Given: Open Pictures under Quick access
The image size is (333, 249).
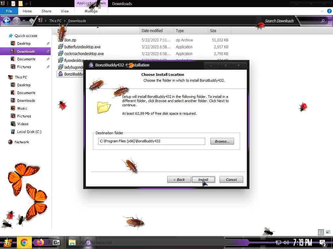Looking at the screenshot, I should coord(24,67).
